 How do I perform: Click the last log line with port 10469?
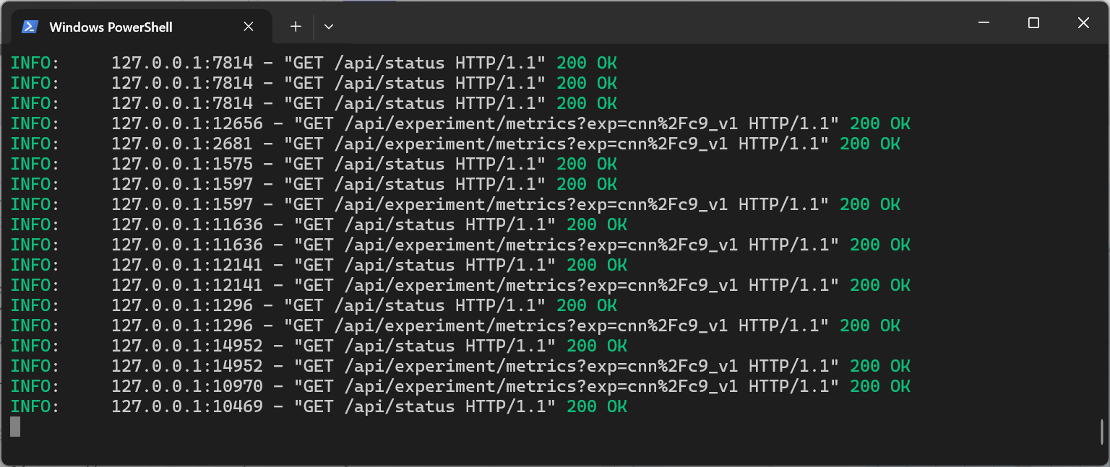pos(319,406)
